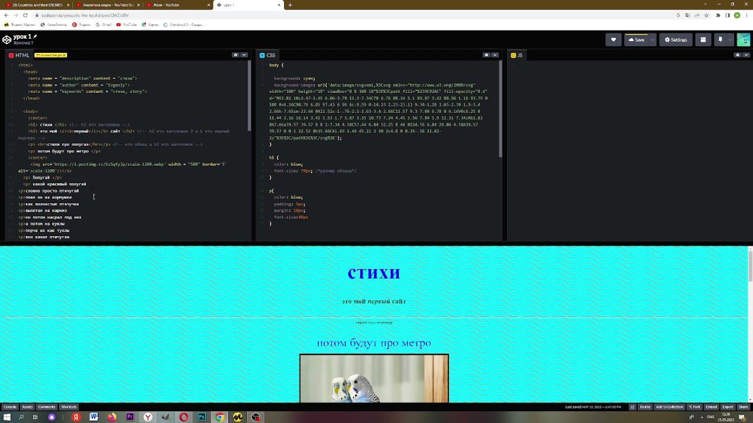Open CSS editor settings gear

[486, 55]
